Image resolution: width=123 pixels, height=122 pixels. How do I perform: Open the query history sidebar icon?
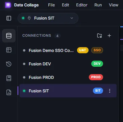pos(9,64)
